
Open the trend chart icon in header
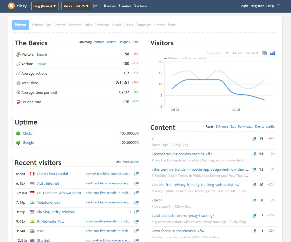(95, 6)
